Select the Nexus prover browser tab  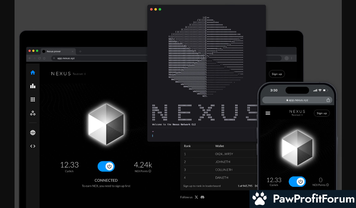coord(58,51)
